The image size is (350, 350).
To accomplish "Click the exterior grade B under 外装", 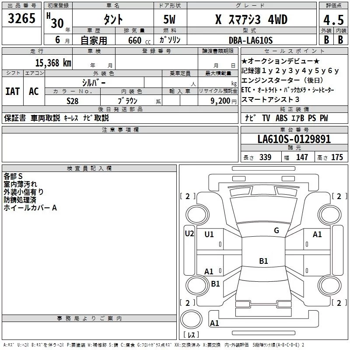I will 326,40.
